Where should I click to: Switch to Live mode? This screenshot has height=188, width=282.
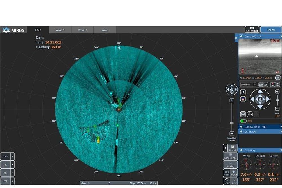234,181
